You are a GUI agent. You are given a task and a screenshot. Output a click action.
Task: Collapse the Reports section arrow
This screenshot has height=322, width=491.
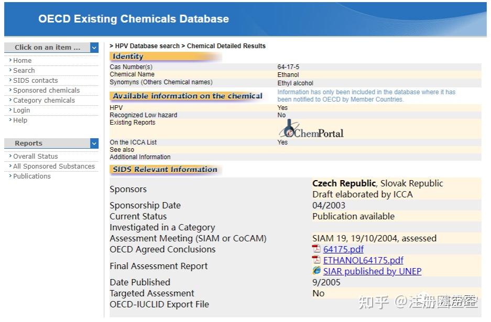(94, 143)
